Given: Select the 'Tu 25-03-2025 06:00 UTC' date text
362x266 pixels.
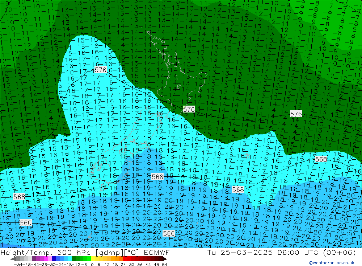Looking at the screenshot, I should point(263,252).
